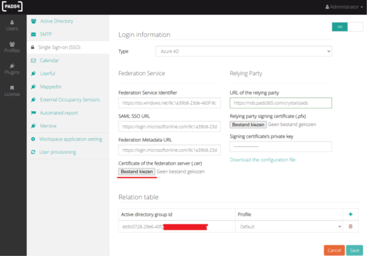Click the Profiles label in sidebar

tap(12, 51)
